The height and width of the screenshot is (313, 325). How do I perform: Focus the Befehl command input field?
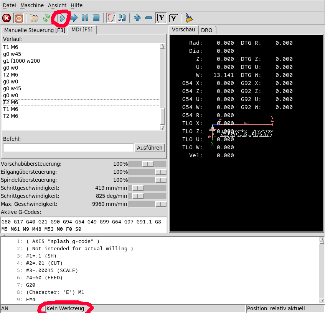coord(68,148)
